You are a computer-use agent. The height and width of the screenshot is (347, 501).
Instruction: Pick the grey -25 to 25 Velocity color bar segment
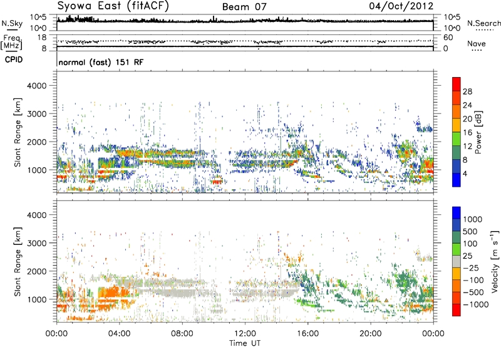click(457, 261)
